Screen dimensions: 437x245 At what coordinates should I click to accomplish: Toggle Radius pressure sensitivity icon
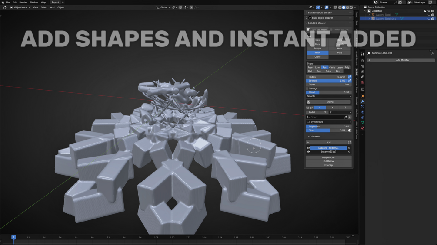pyautogui.click(x=350, y=77)
